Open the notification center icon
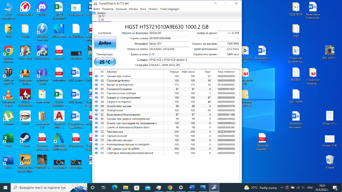Image resolution: width=342 pixels, height=192 pixels. tap(336, 188)
